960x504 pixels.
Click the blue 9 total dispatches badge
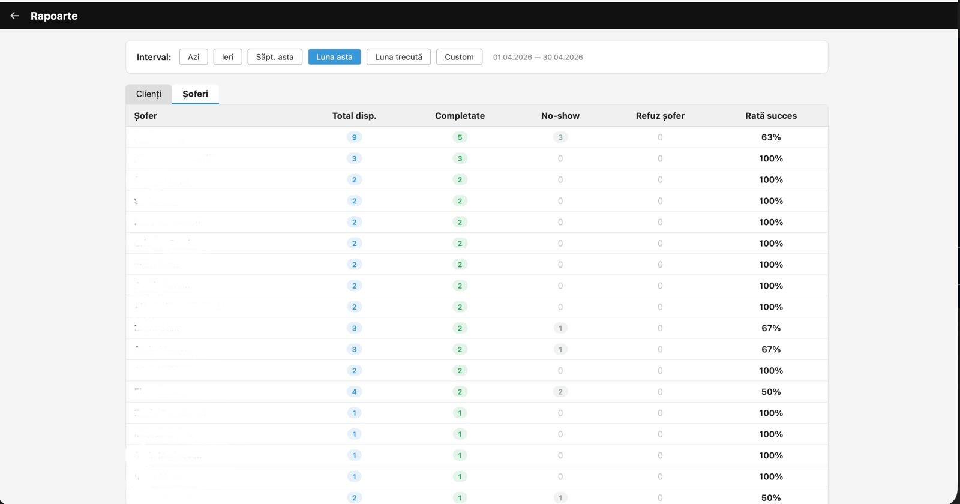tap(354, 137)
